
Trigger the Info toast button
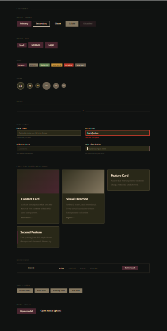tap(76, 291)
